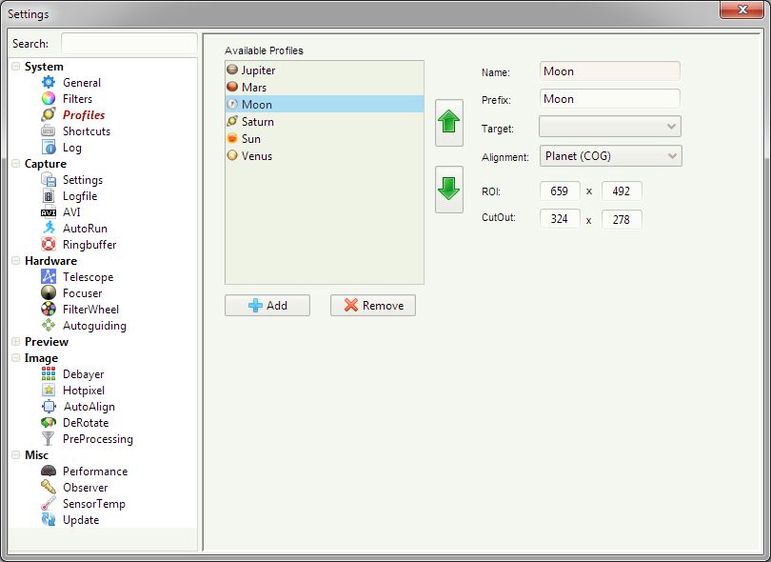Click the AVI icon in the tree
Screen dimensions: 771x562
49,212
